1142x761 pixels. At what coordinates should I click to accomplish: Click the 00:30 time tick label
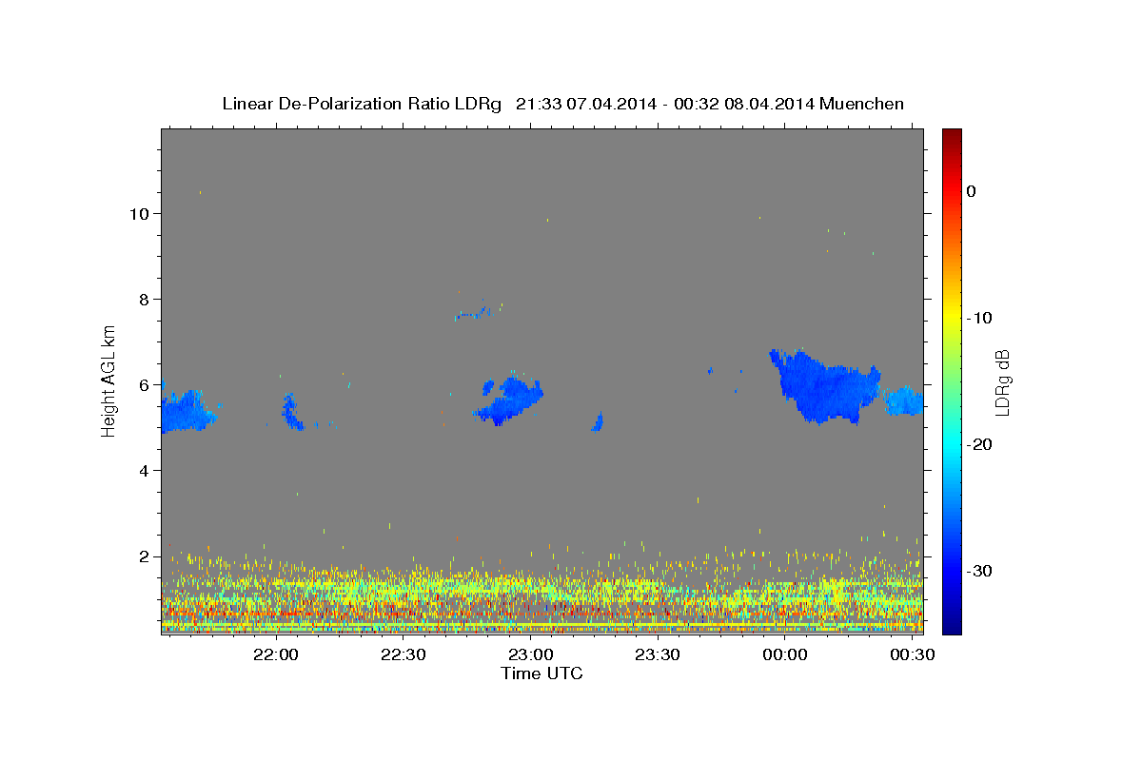pyautogui.click(x=912, y=654)
